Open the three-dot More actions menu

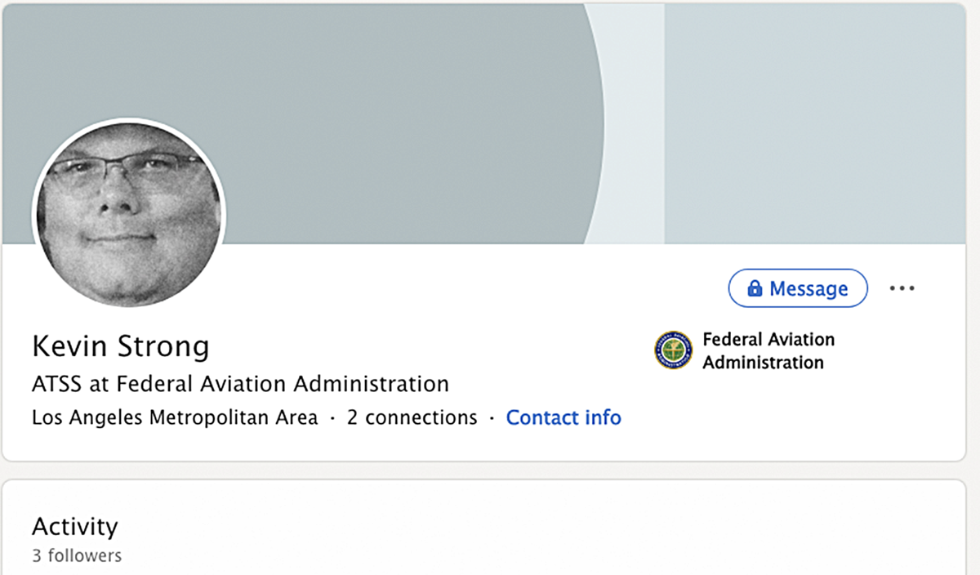902,288
